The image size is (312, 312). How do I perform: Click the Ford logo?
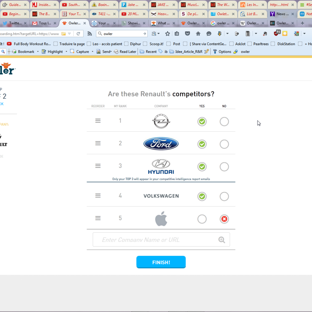[161, 144]
